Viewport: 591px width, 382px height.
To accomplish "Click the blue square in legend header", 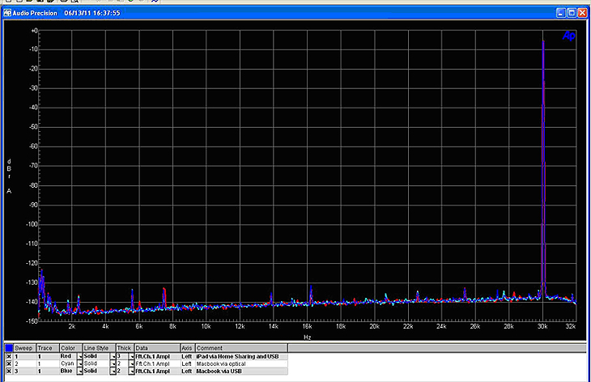I will pos(9,348).
